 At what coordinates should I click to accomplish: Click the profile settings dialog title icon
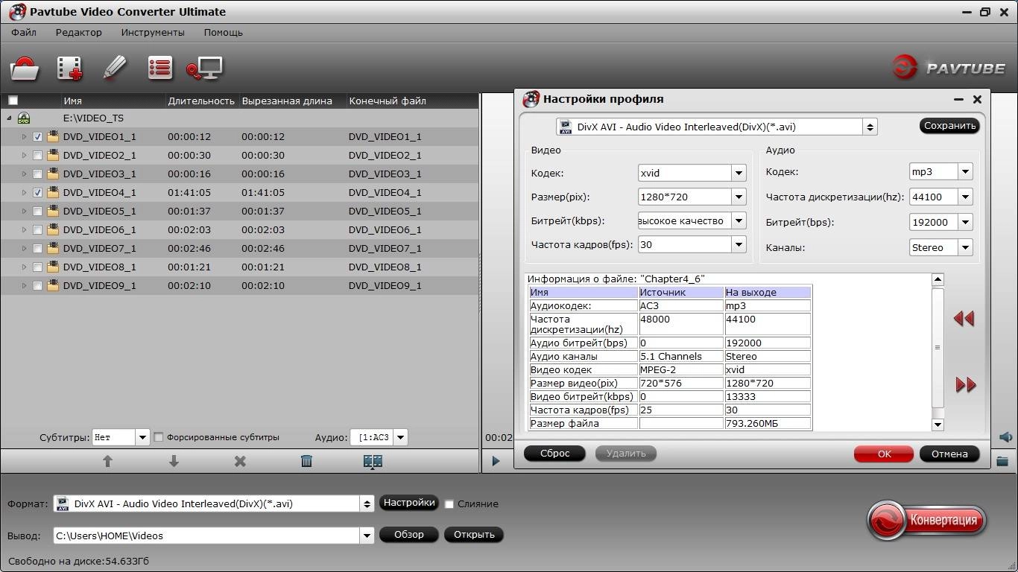click(531, 99)
